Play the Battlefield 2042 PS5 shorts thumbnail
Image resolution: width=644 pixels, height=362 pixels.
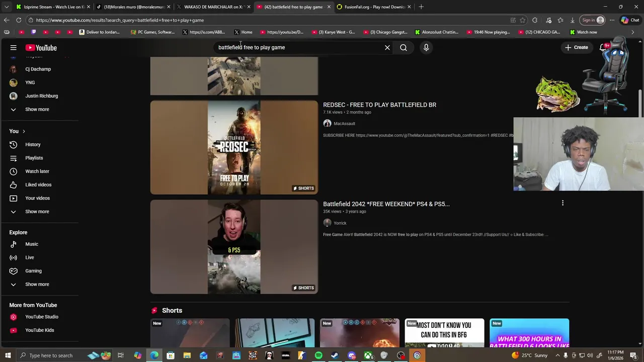[234, 247]
